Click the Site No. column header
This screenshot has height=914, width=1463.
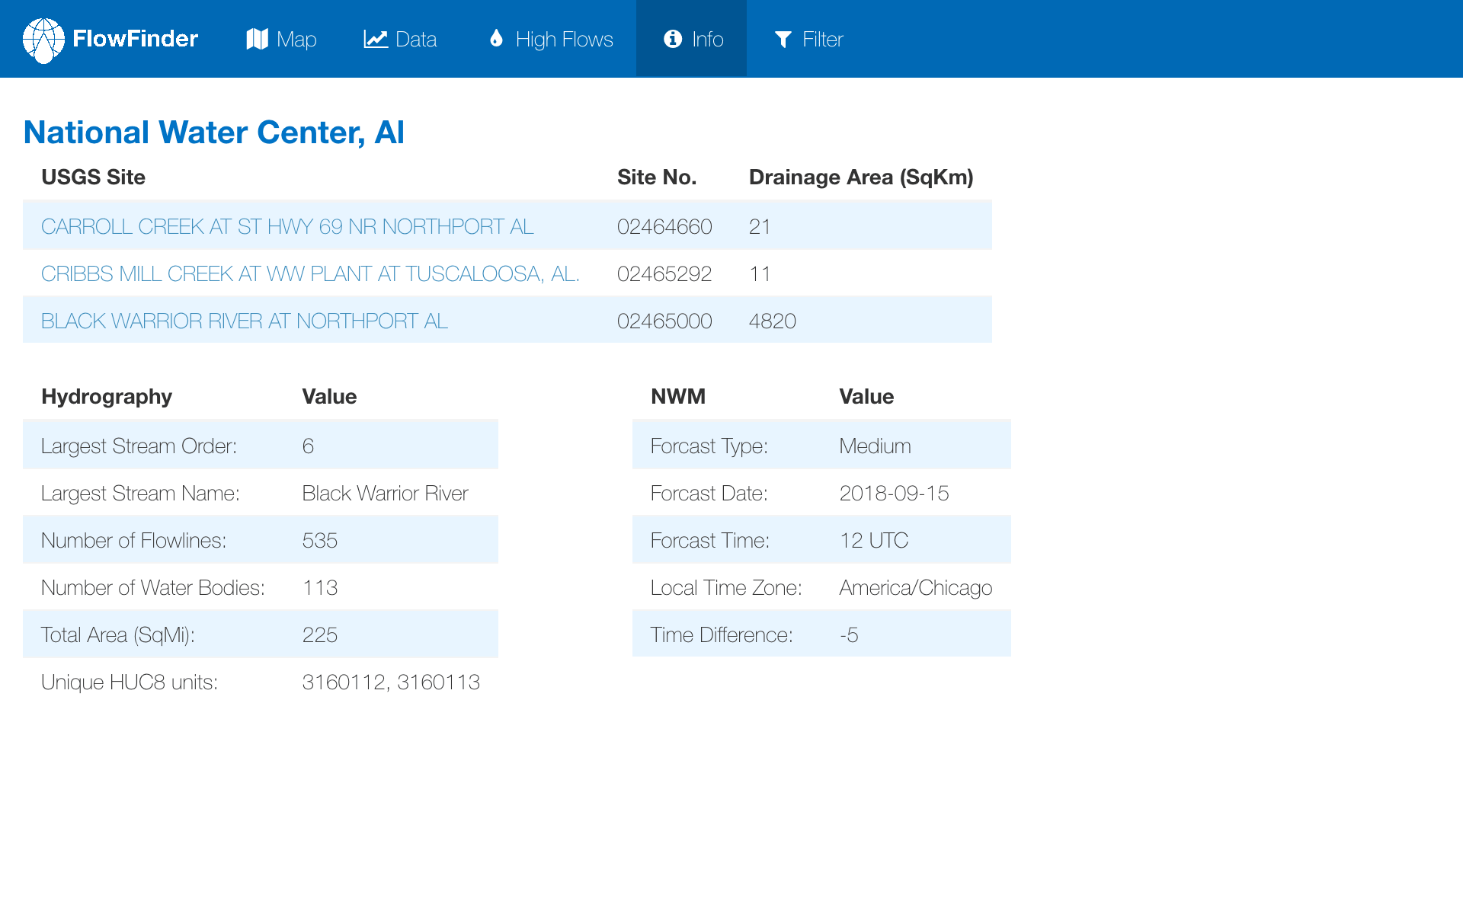click(x=657, y=177)
